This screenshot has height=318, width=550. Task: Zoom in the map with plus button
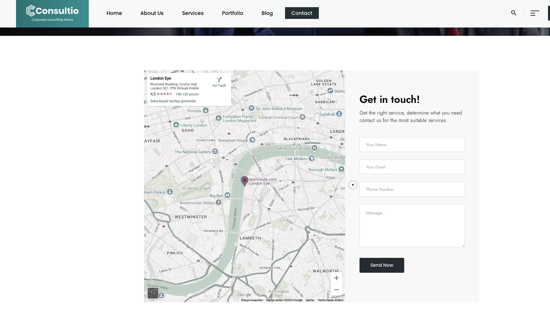(x=337, y=278)
